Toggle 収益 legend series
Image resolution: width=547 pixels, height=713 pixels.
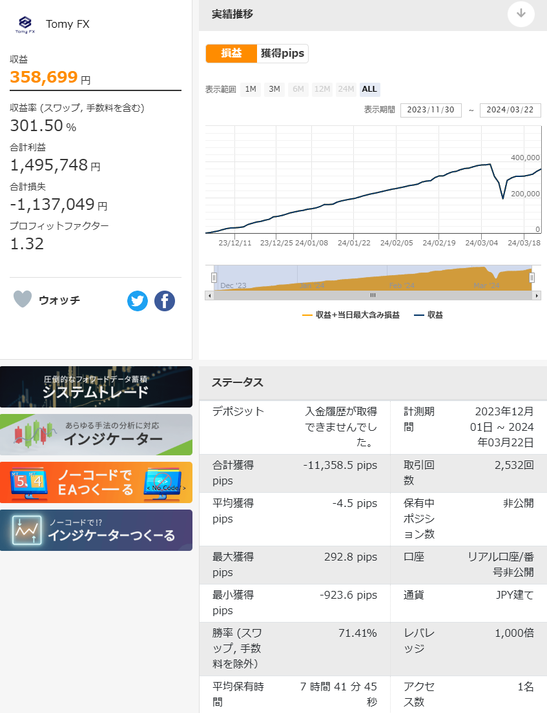428,315
